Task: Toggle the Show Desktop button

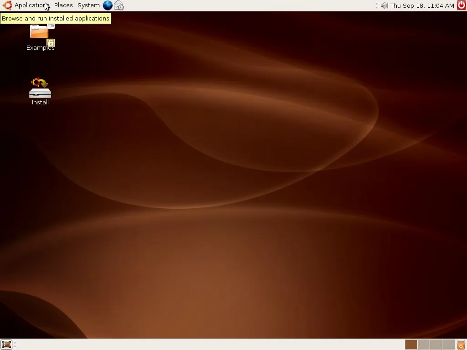Action: coord(6,345)
